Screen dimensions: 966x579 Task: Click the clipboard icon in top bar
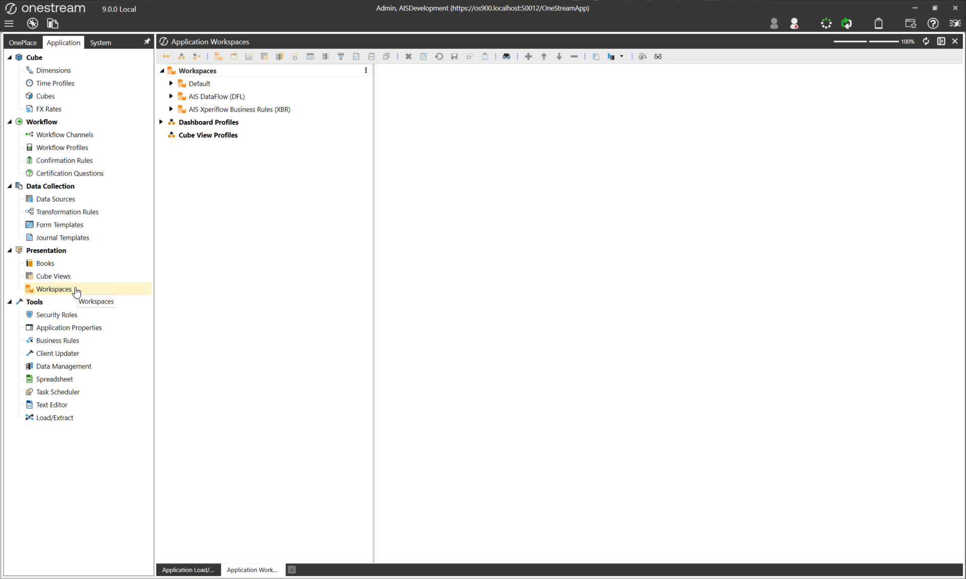tap(878, 24)
